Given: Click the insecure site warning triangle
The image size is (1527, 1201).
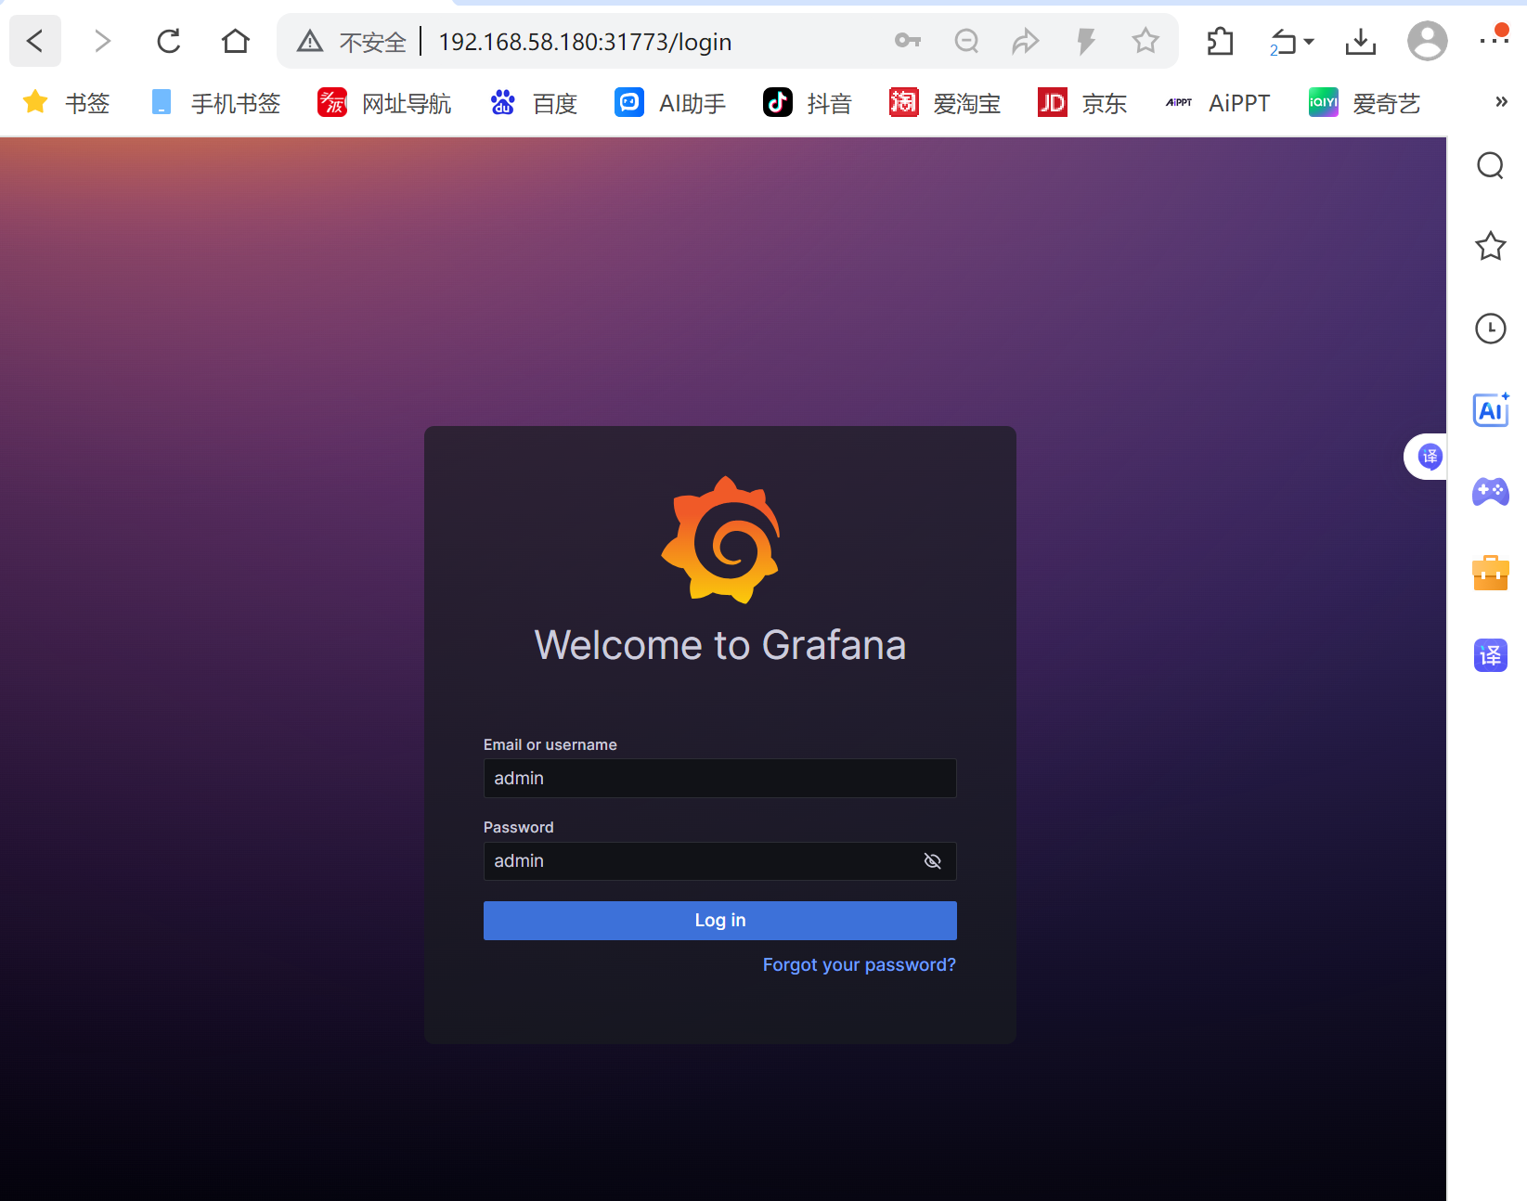Looking at the screenshot, I should pyautogui.click(x=310, y=41).
